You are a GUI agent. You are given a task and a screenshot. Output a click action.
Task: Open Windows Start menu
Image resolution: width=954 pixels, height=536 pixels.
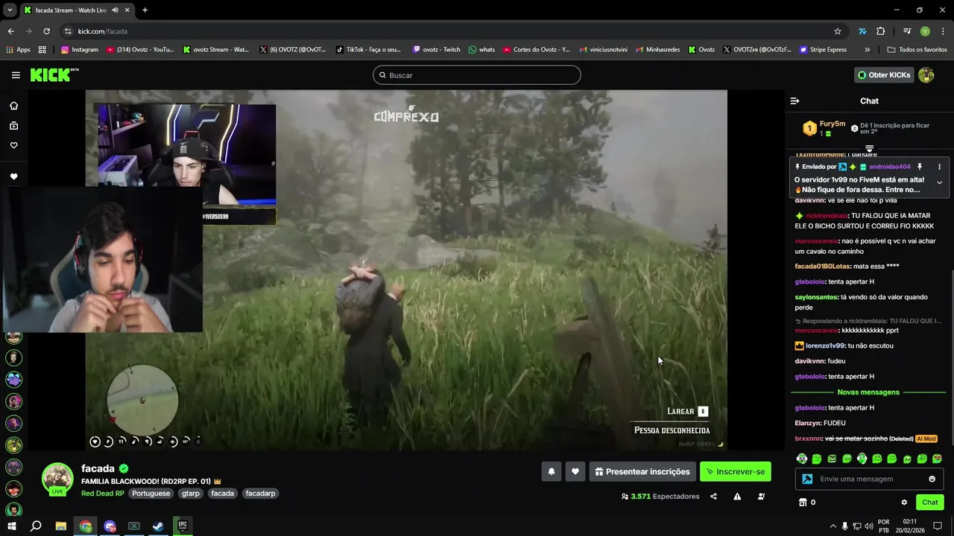[x=12, y=526]
